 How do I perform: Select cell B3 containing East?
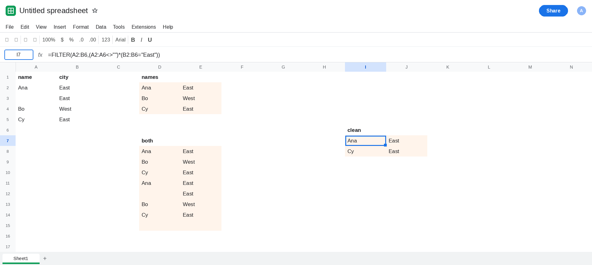77,98
